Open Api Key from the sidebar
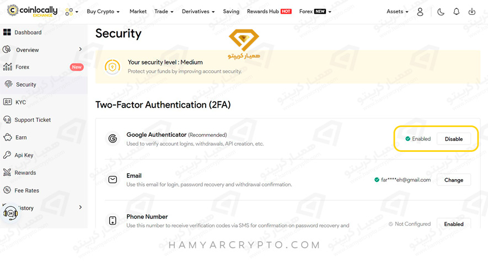Screen dimensions: 488x261 (x=24, y=155)
